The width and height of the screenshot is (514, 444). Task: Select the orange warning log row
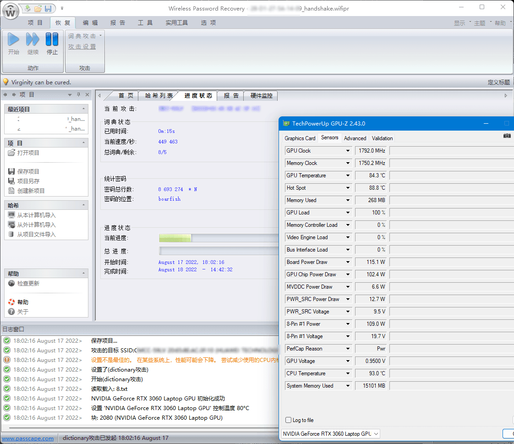point(140,360)
